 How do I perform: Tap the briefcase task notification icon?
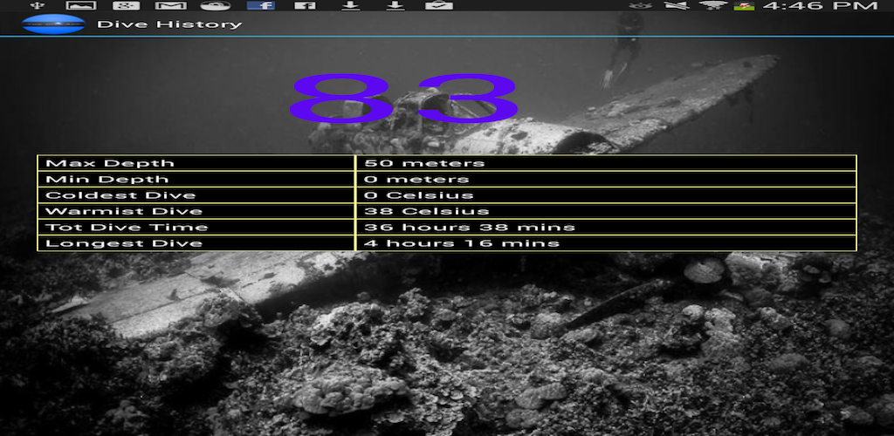(x=438, y=5)
